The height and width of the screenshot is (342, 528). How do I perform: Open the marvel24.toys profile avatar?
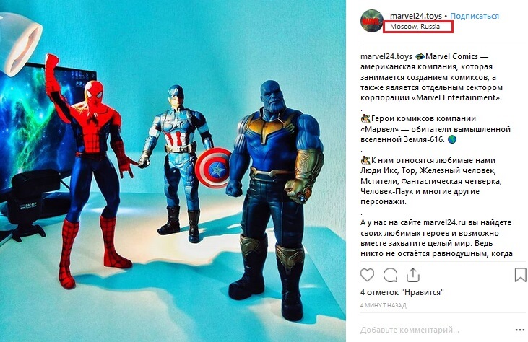[x=372, y=21]
